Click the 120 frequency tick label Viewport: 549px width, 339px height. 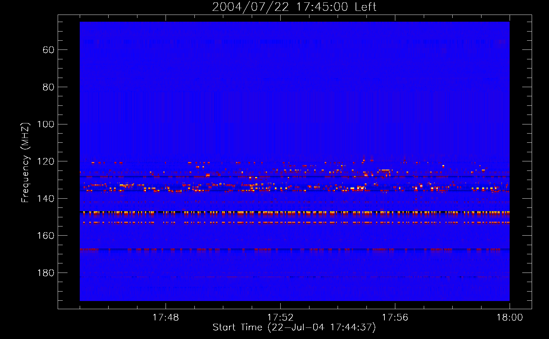45,161
